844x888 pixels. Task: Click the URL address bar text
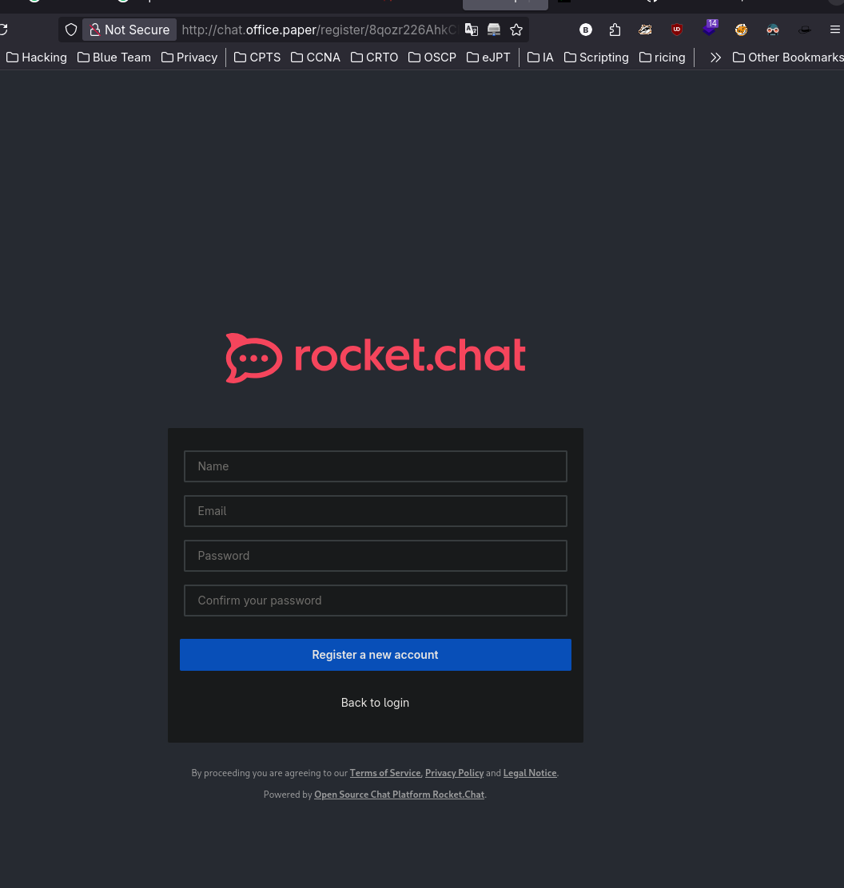[319, 30]
